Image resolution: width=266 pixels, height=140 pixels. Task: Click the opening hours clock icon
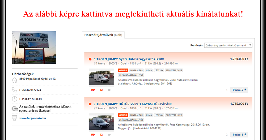pyautogui.click(x=15, y=99)
